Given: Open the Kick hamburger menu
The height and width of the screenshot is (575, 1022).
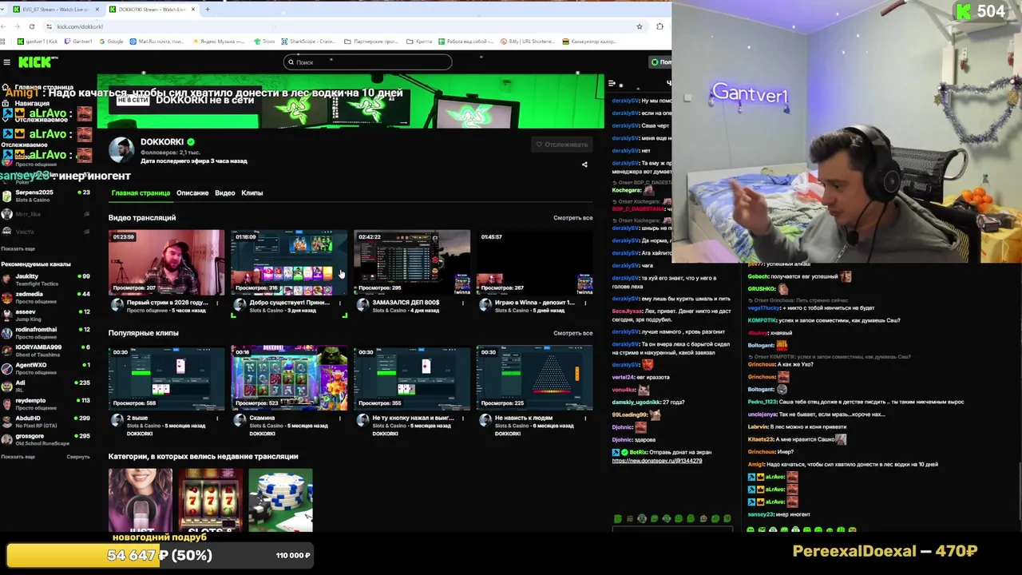Looking at the screenshot, I should pyautogui.click(x=6, y=62).
